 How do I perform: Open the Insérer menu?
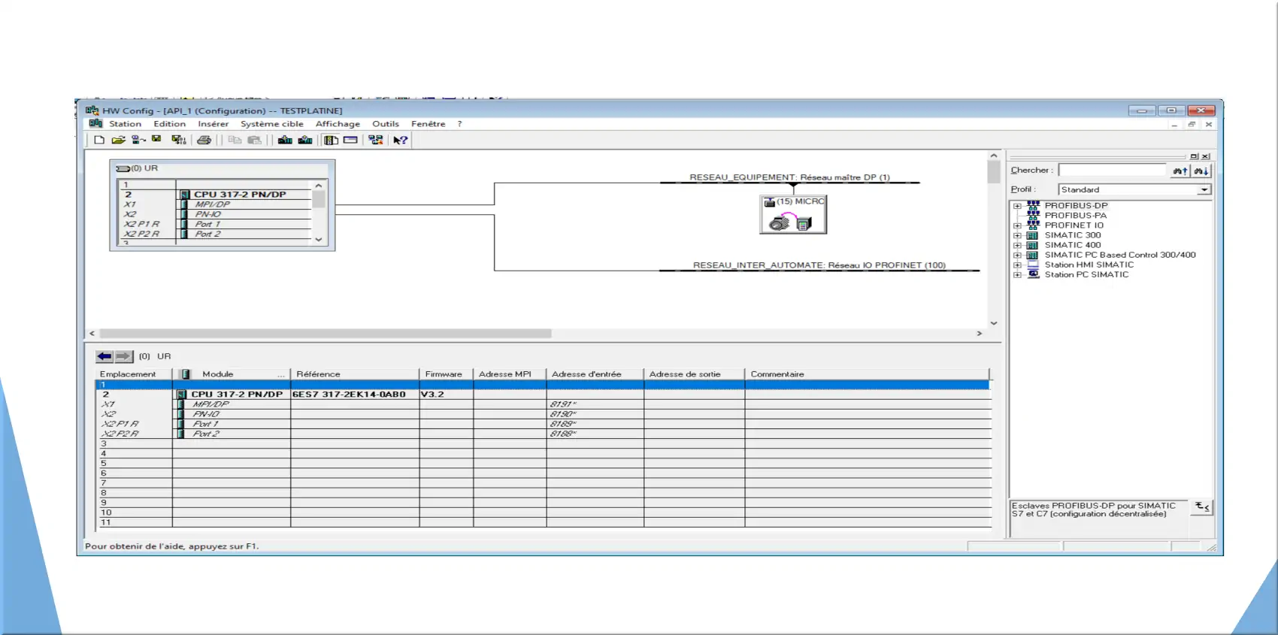213,124
